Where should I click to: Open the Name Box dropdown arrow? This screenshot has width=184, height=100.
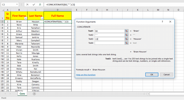(17, 4)
